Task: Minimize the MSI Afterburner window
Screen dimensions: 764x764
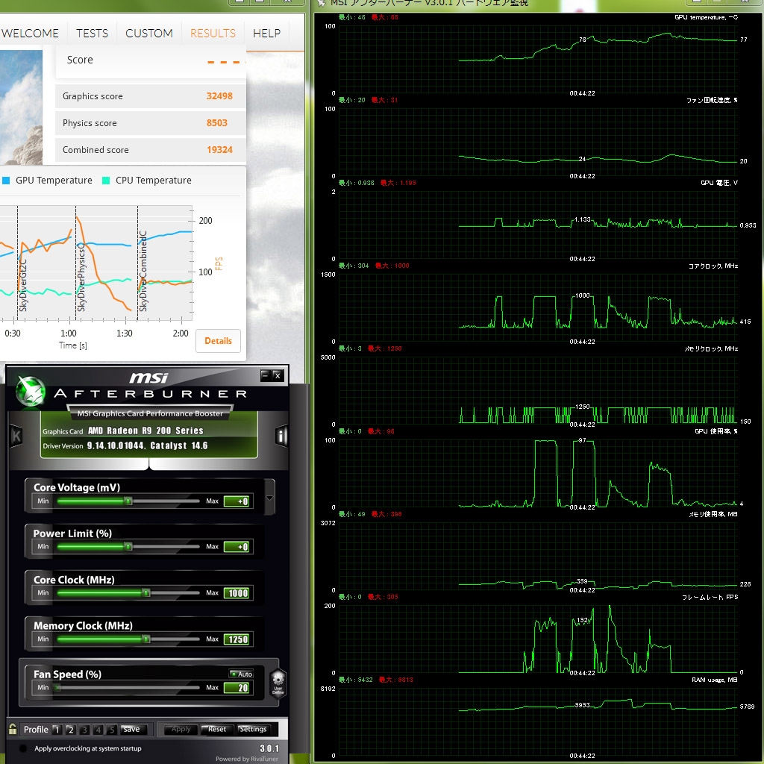Action: 265,375
